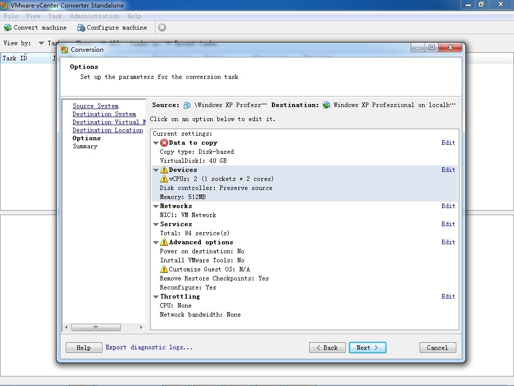Select the 'Disk controller: Preserve source' row
The image size is (514, 386).
click(216, 188)
